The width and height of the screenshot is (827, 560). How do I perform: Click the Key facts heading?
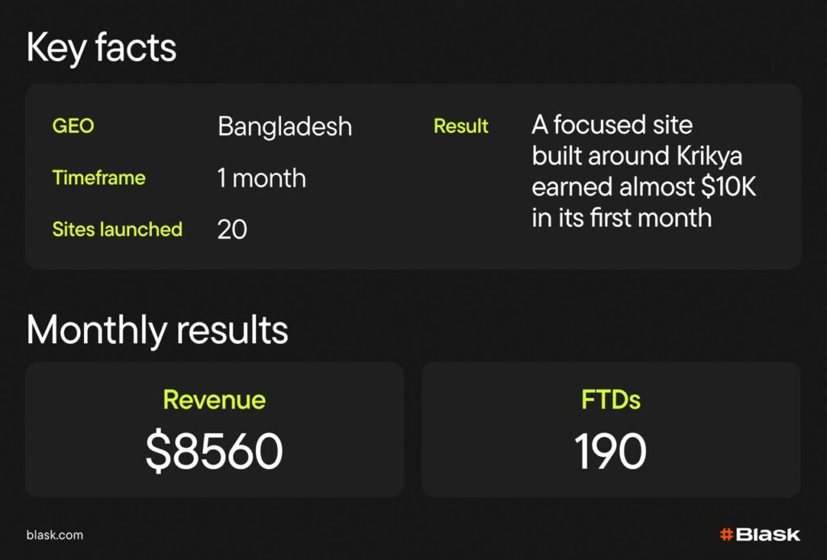102,48
